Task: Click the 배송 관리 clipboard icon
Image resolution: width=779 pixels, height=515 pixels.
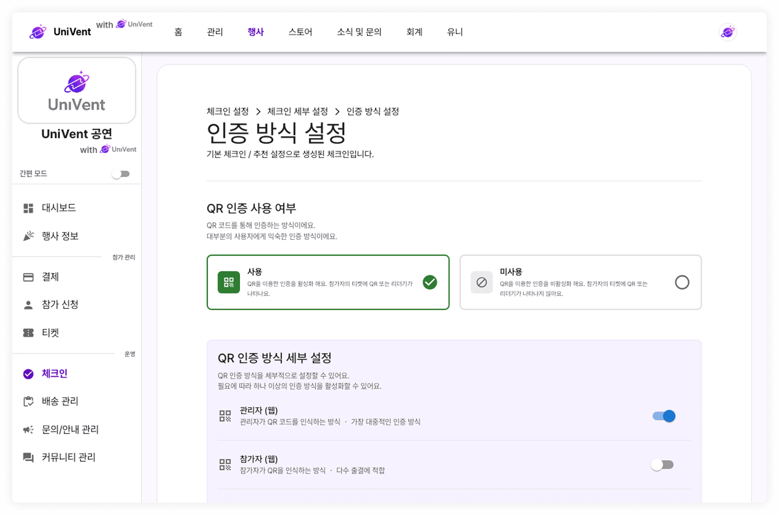Action: click(28, 401)
